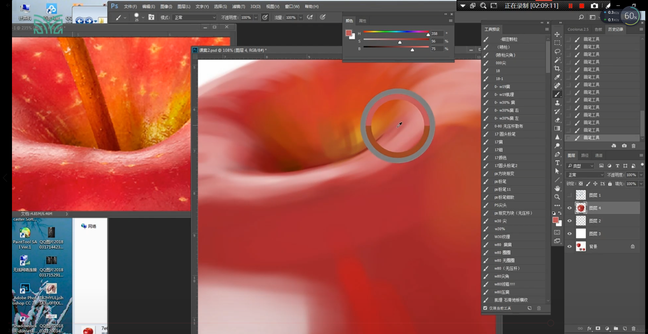Select the Magic Wand tool

(x=557, y=60)
